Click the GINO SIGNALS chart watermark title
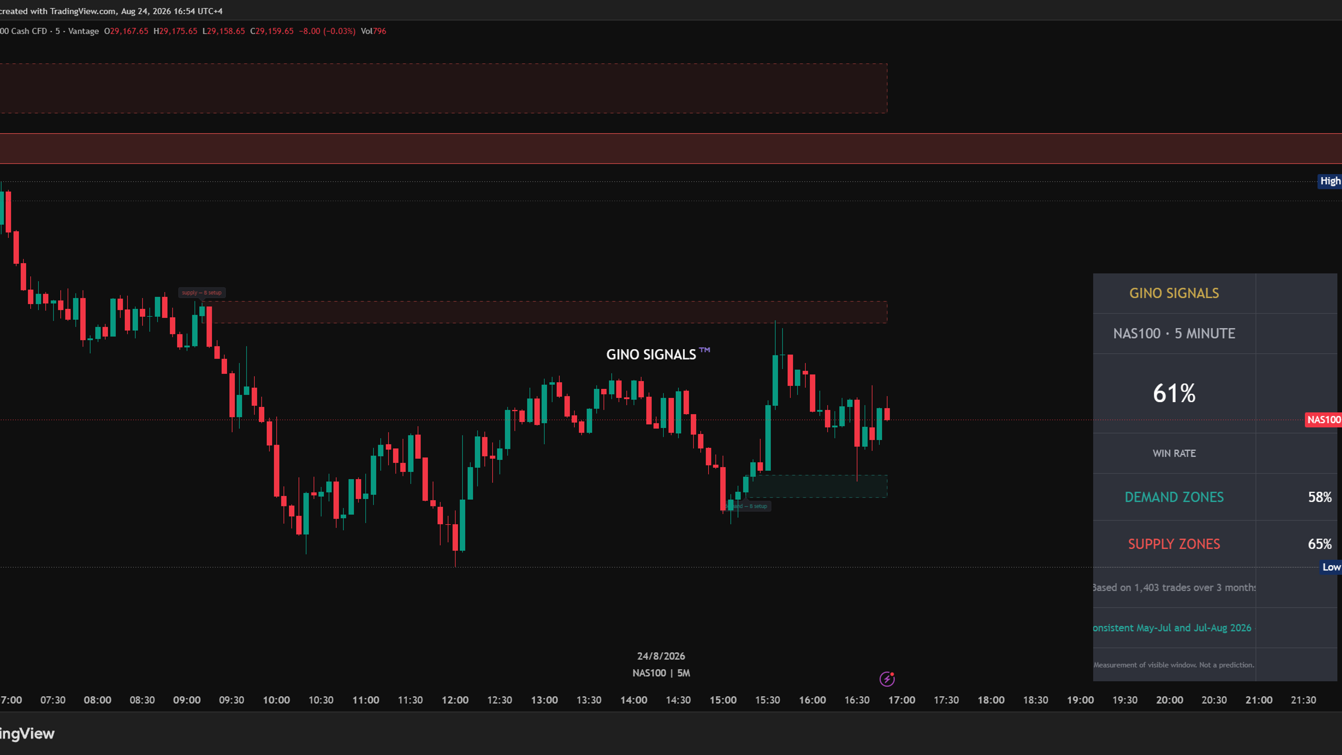 click(658, 354)
